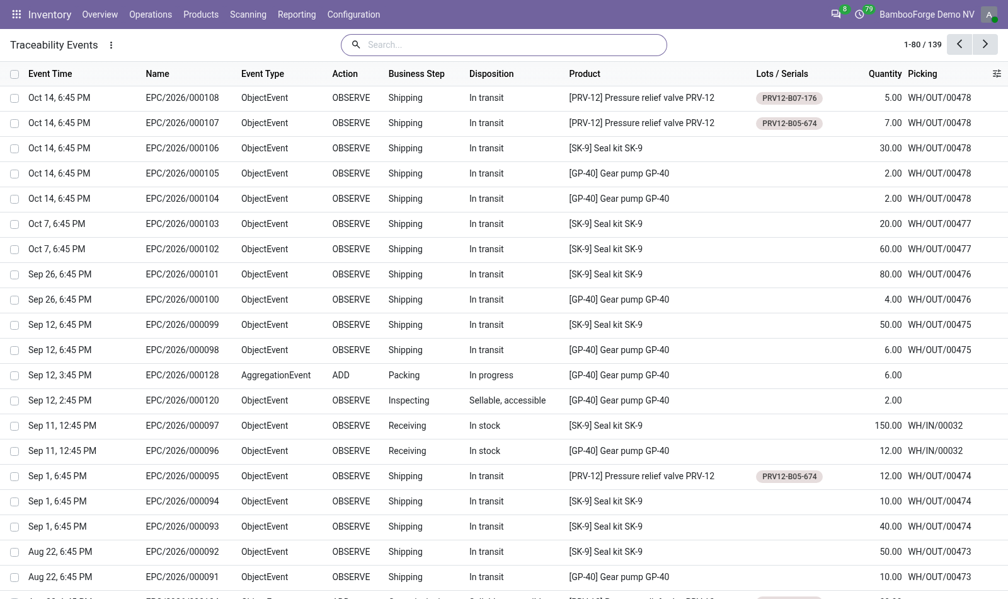Click quantity 150.00 cell

[x=888, y=426]
